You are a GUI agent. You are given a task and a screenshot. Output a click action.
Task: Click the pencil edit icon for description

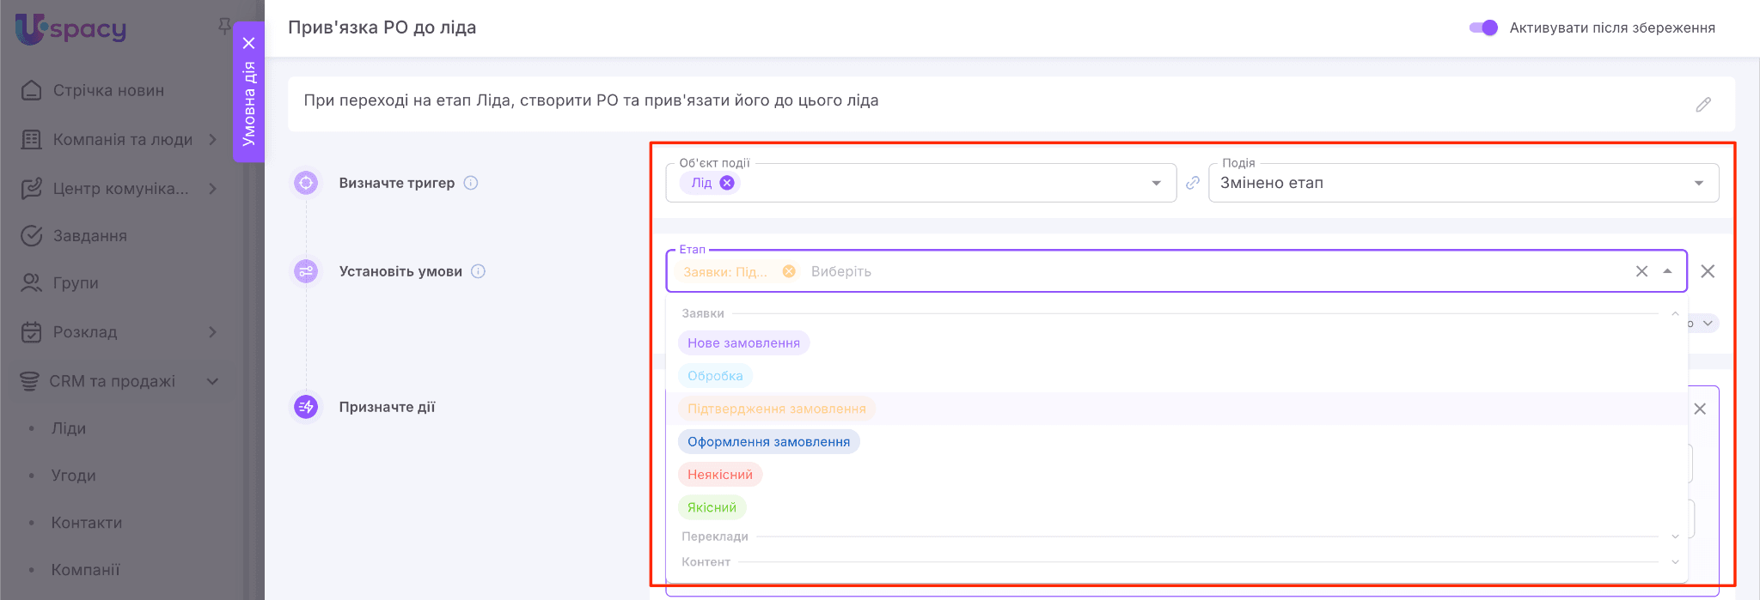[x=1702, y=105]
